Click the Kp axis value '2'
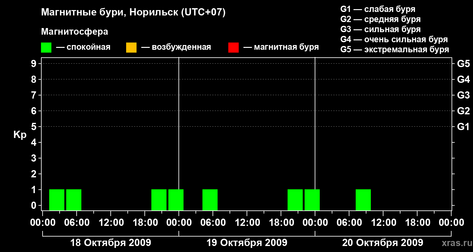Screen dimensions: 473x252 [x=34, y=174]
